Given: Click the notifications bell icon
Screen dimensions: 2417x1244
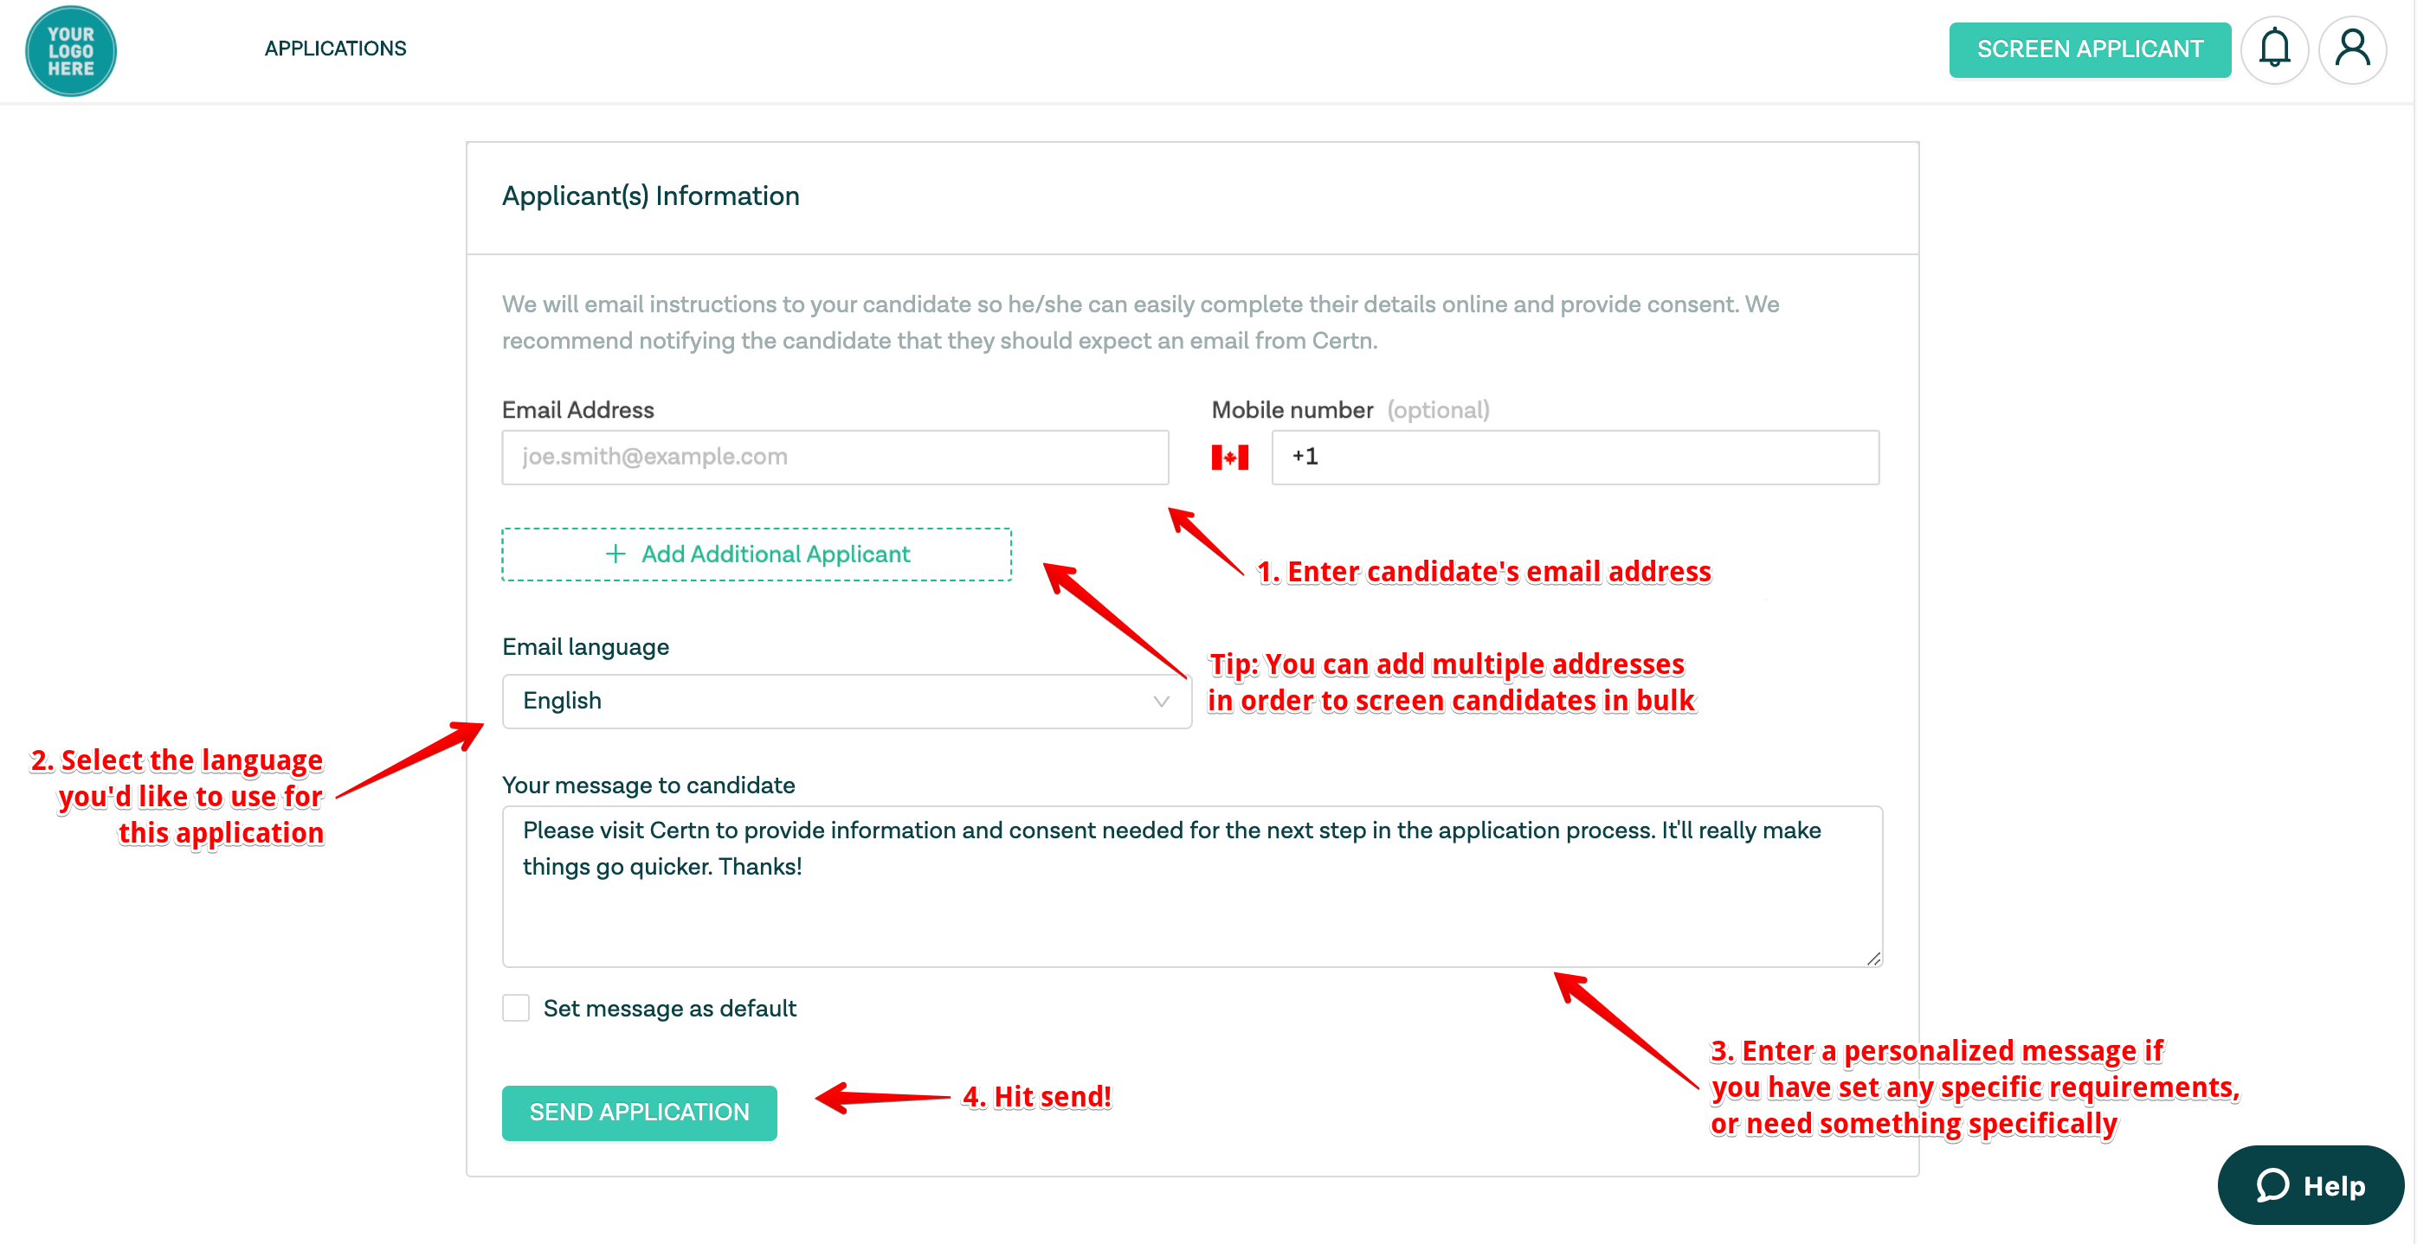Looking at the screenshot, I should pos(2273,48).
